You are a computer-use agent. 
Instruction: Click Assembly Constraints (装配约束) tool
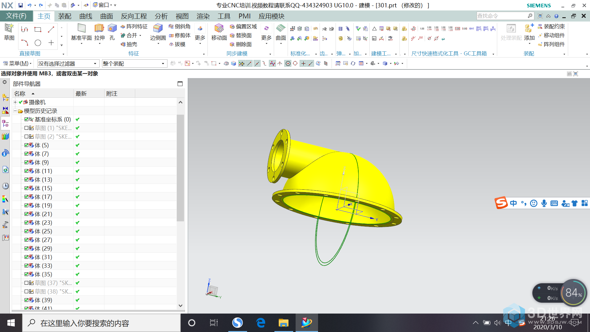coord(551,27)
